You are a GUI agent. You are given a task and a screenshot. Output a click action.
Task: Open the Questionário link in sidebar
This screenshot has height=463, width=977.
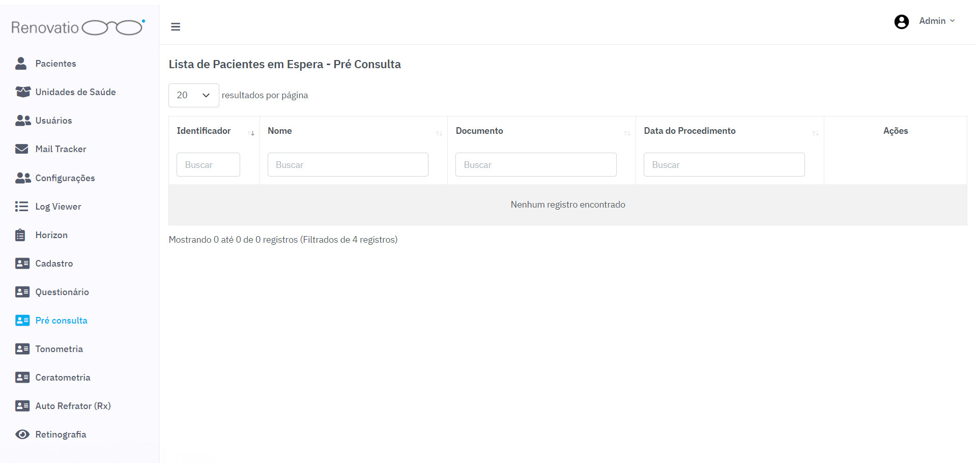[x=62, y=292]
